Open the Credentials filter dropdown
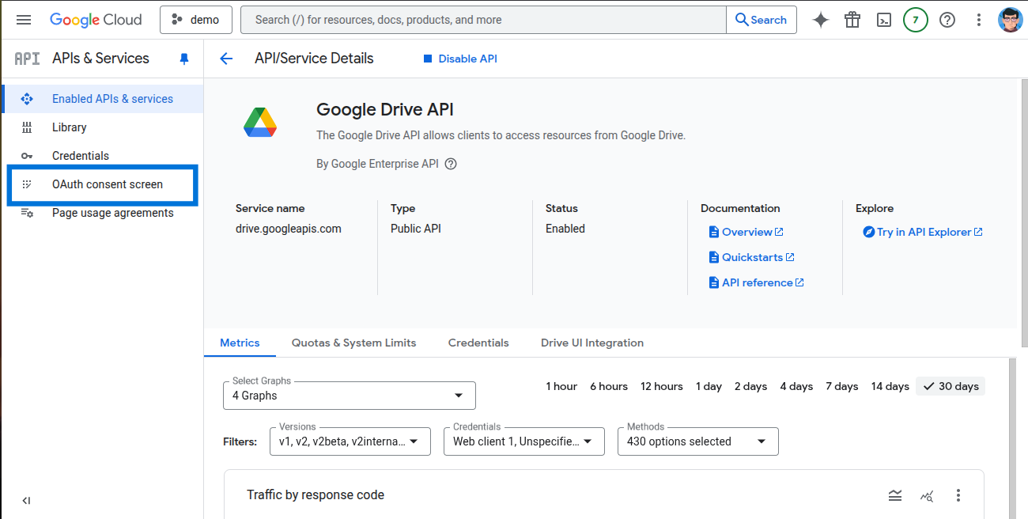The width and height of the screenshot is (1028, 519). coord(524,441)
